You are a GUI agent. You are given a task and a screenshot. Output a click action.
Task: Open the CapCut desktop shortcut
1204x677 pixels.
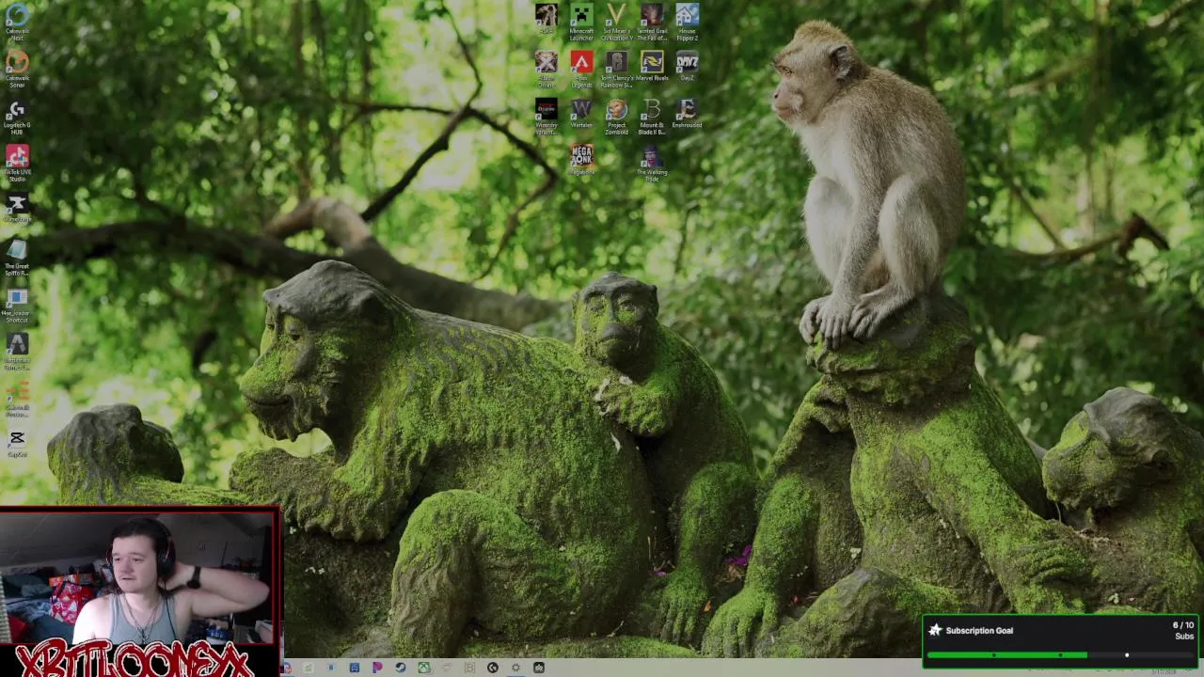pos(17,444)
